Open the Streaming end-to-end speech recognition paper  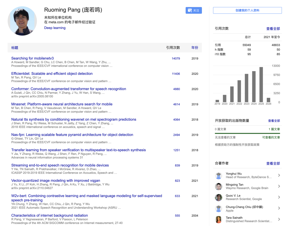[60, 165]
